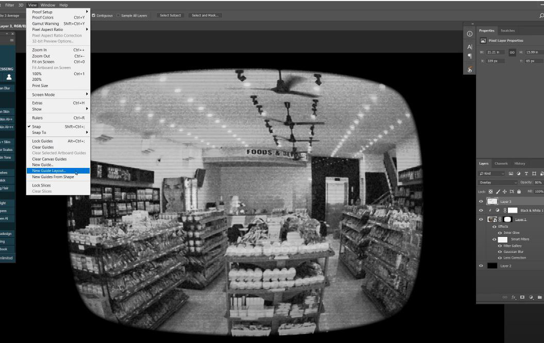This screenshot has height=343, width=544.
Task: Open the Paragraph panel icon
Action: pos(469,56)
